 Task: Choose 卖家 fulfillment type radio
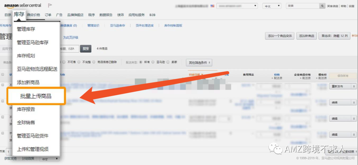pyautogui.click(x=168, y=62)
